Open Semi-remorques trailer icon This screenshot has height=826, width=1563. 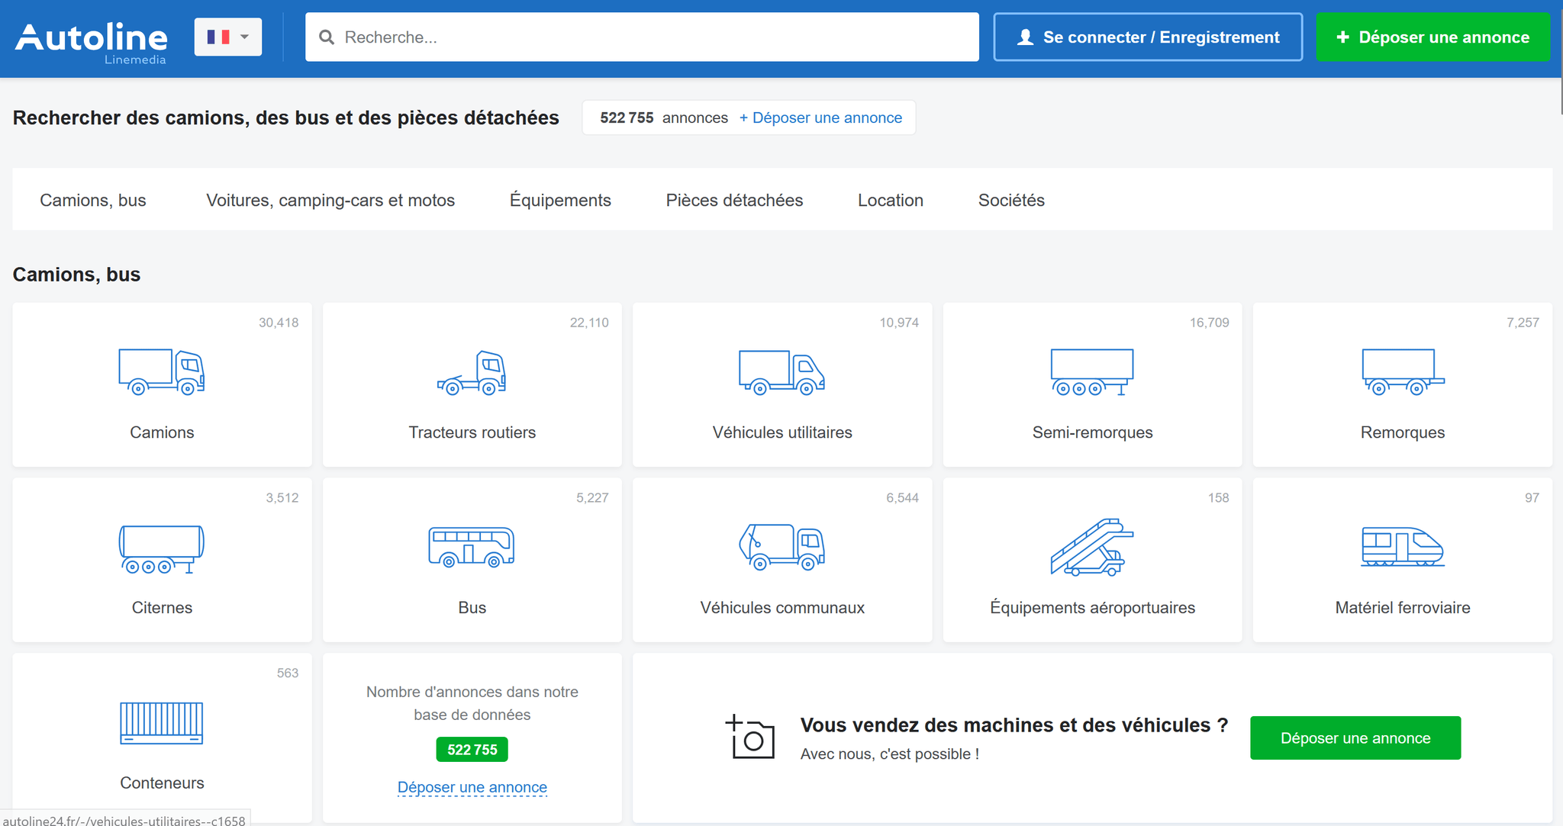point(1092,371)
